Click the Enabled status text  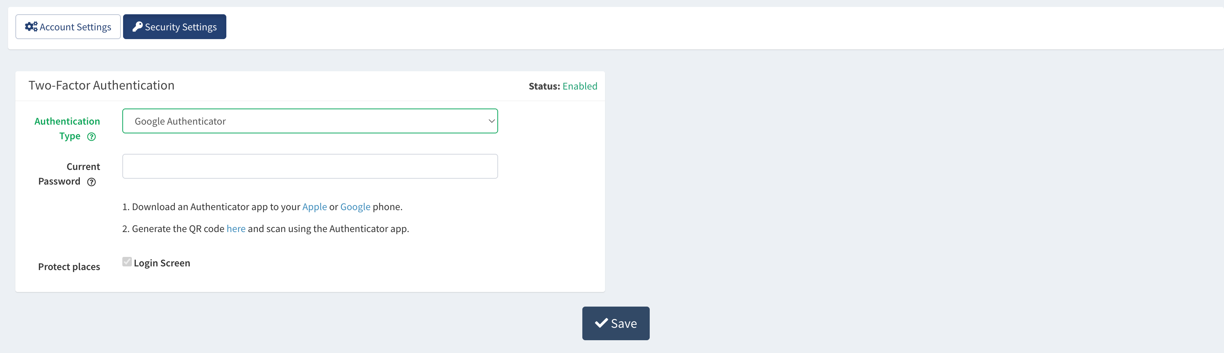click(580, 86)
